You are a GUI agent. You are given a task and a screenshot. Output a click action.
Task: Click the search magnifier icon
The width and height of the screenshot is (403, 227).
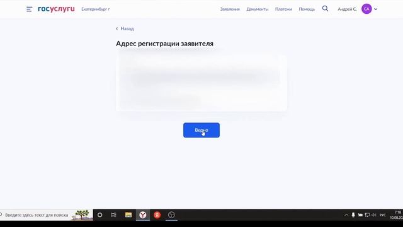[x=325, y=8]
